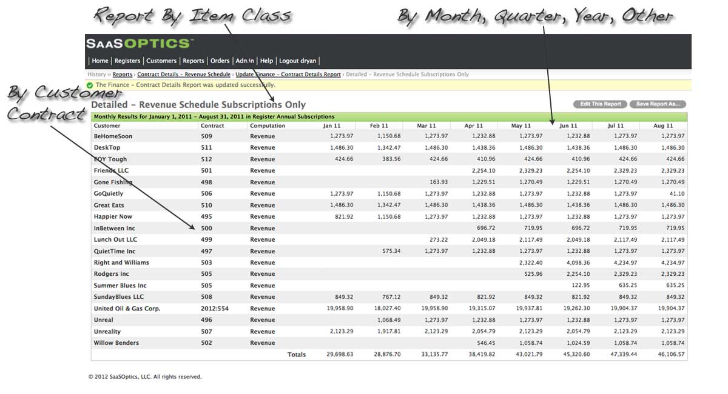Click the Monthly Results green header bar text
728x394 pixels.
coord(214,116)
